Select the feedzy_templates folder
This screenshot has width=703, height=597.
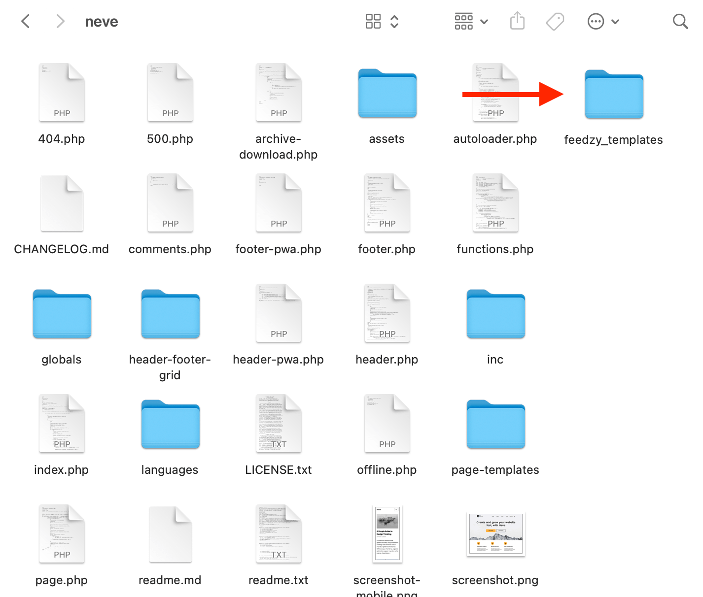click(x=614, y=95)
